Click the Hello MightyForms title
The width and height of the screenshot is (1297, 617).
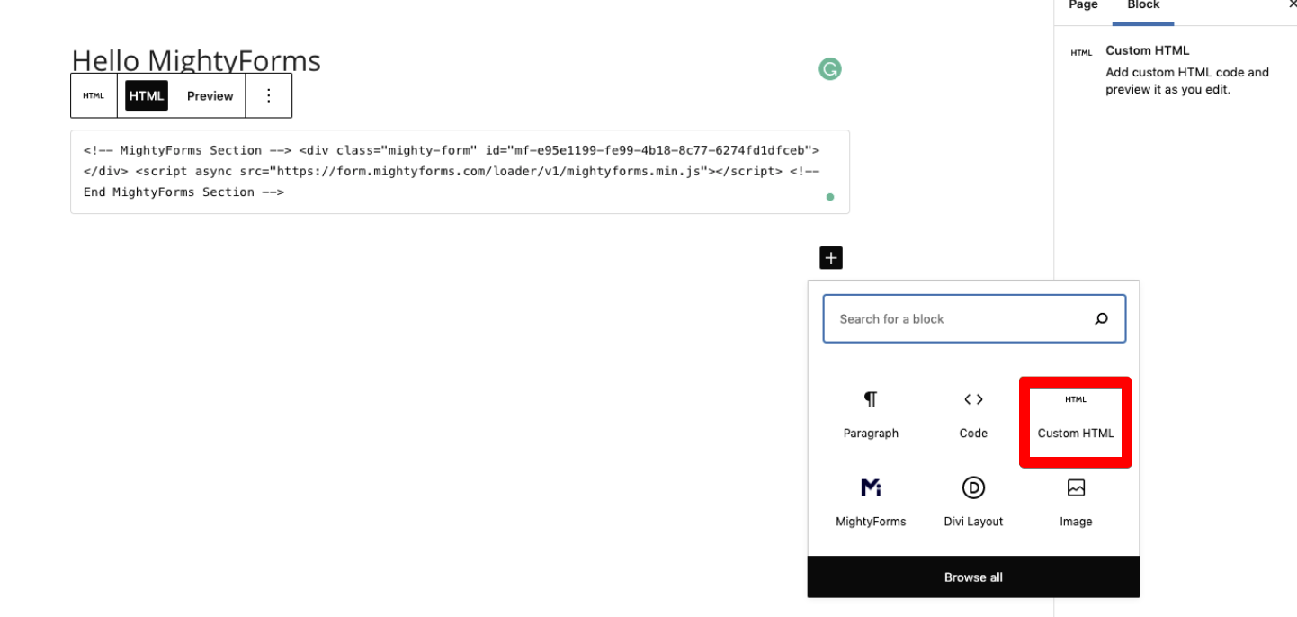tap(195, 60)
